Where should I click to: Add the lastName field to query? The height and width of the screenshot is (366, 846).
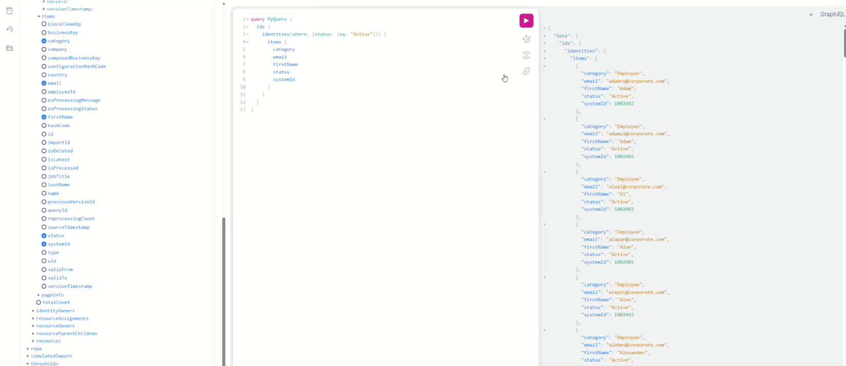tap(44, 185)
